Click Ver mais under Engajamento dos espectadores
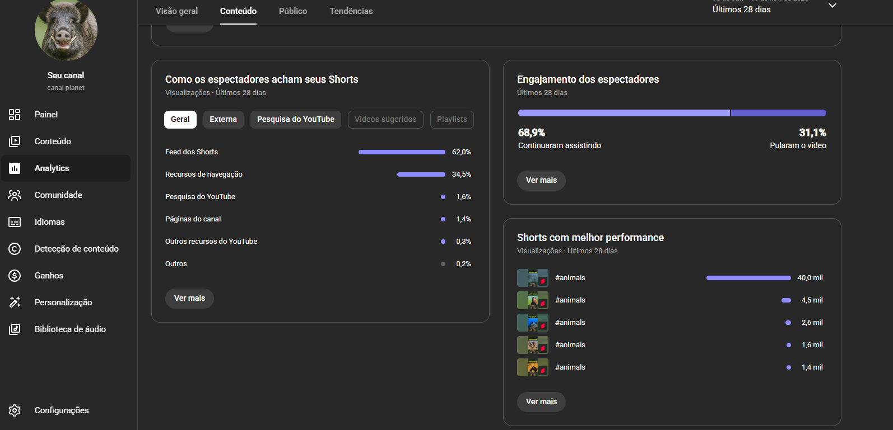Screen dimensions: 893x430 tap(541, 181)
